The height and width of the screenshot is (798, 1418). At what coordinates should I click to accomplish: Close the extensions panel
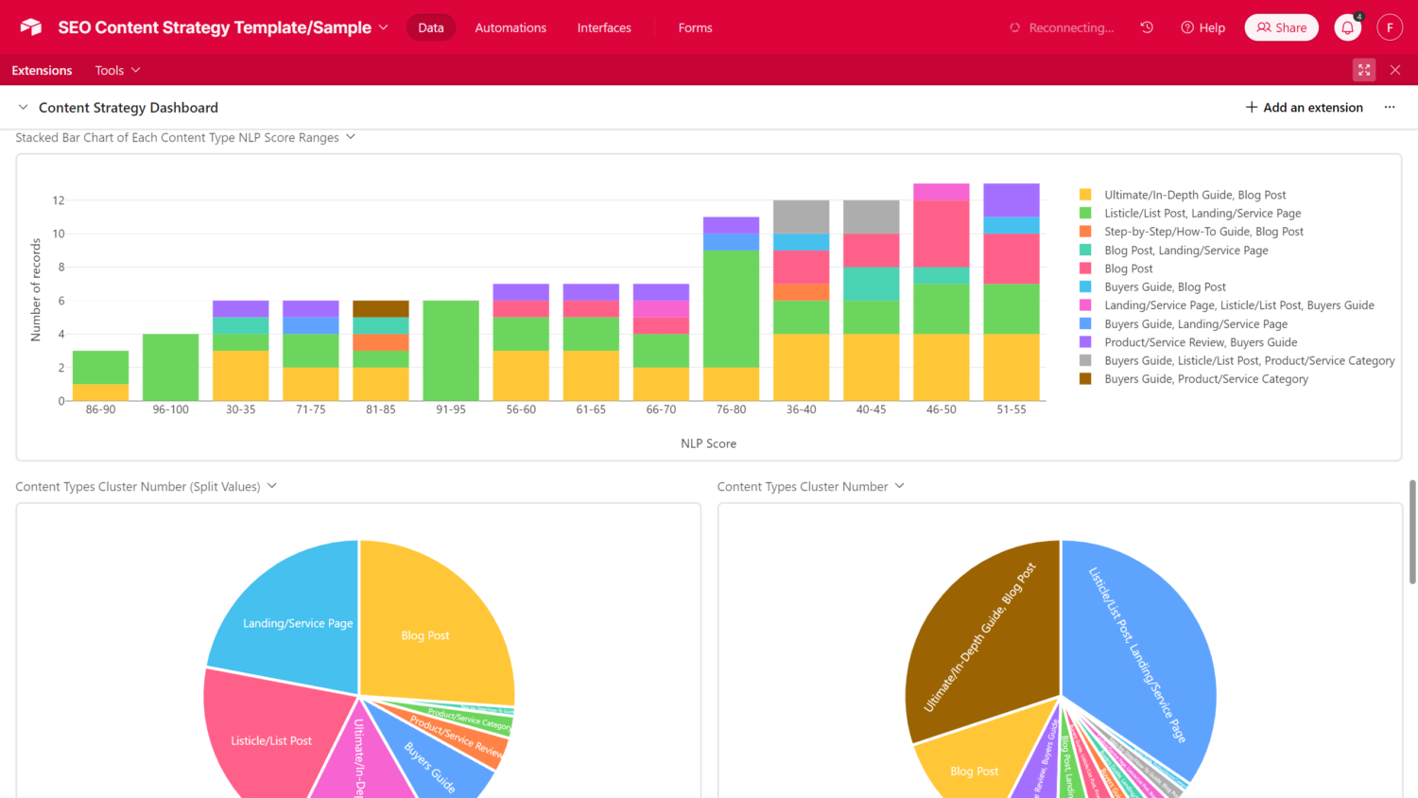[1395, 70]
